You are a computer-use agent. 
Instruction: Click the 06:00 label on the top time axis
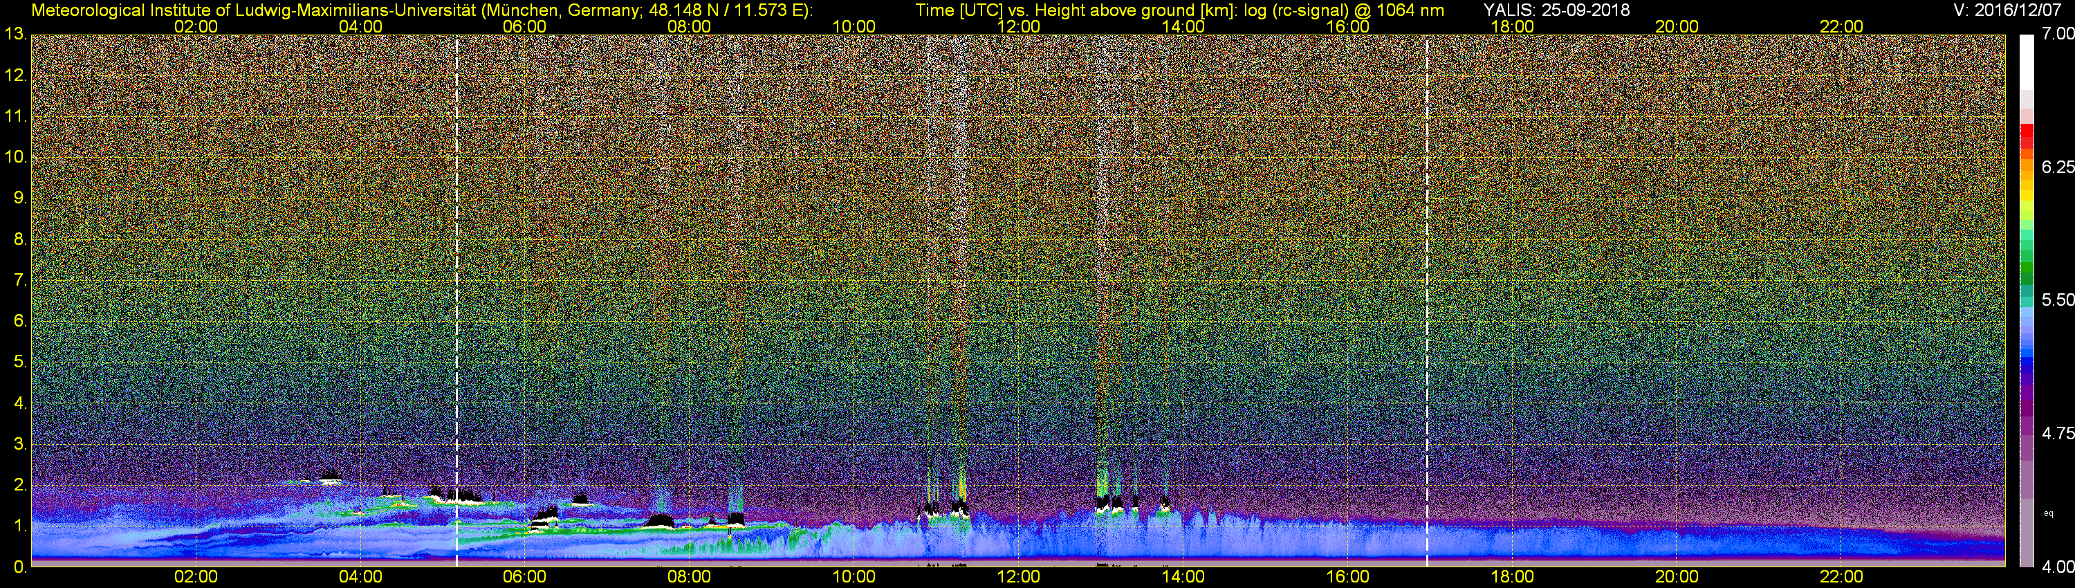tap(524, 26)
